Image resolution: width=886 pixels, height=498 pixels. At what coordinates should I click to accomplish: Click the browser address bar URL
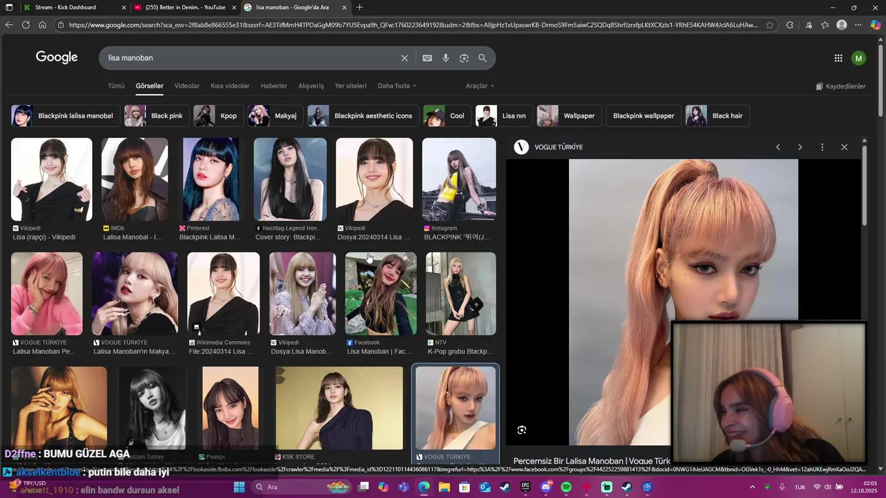[413, 25]
